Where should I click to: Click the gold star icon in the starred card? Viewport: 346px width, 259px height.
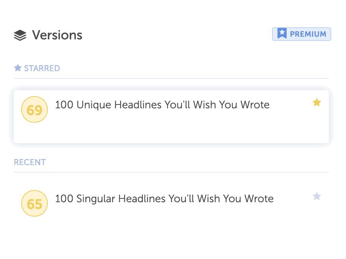317,103
